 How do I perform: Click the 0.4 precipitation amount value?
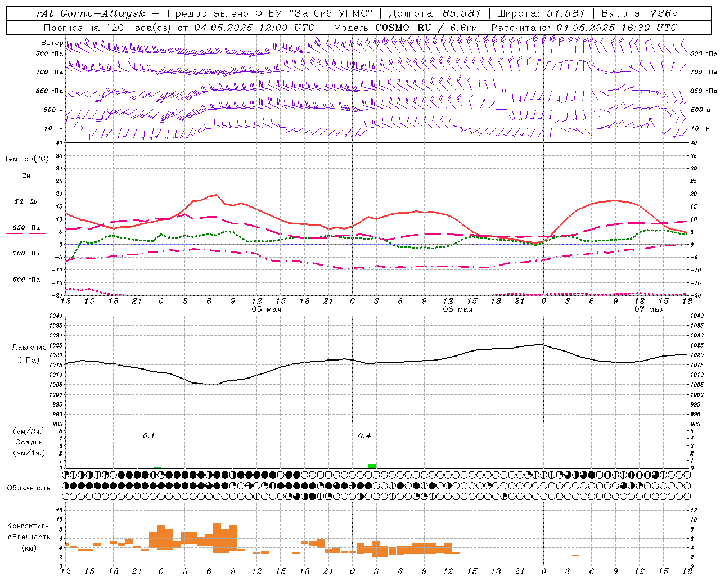pyautogui.click(x=364, y=436)
